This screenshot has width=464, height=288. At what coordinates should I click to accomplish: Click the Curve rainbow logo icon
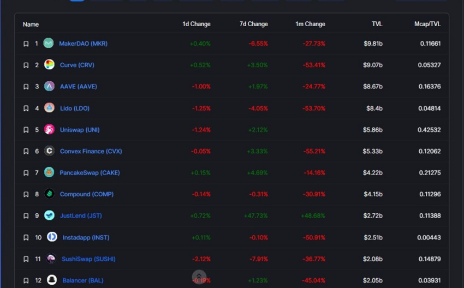click(x=50, y=65)
